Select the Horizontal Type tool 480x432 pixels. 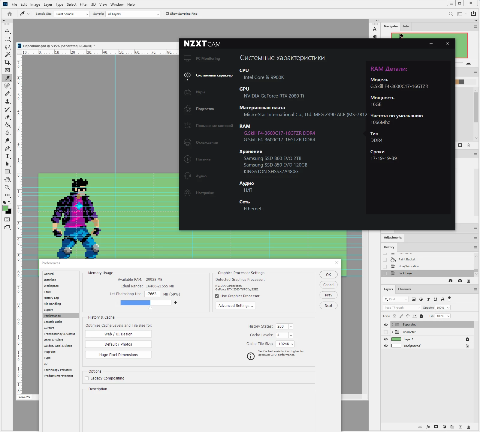pos(7,156)
